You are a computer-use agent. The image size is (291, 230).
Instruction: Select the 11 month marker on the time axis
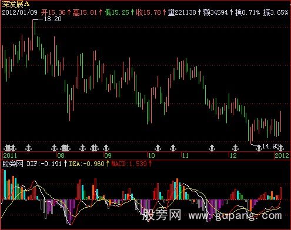[x=185, y=155]
